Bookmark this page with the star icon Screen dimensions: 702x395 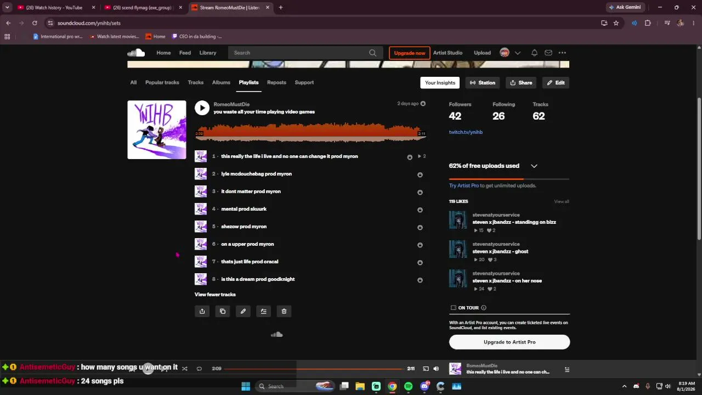click(x=616, y=23)
